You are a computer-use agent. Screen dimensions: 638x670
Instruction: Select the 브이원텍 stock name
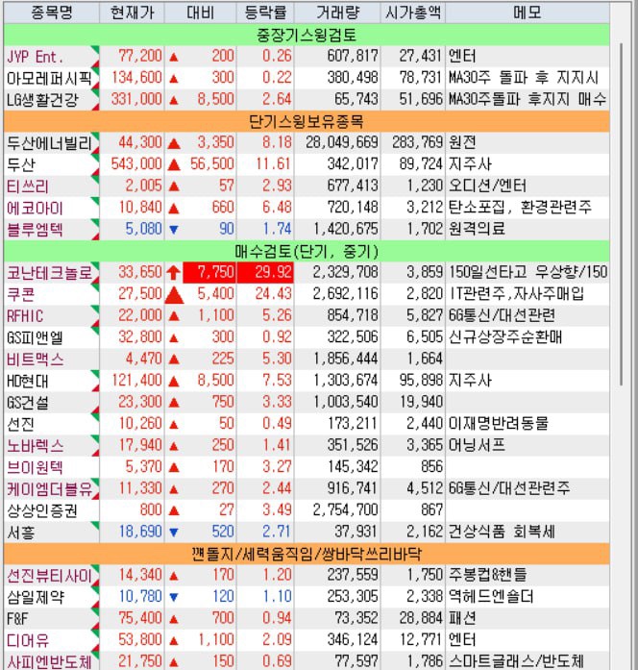[35, 467]
